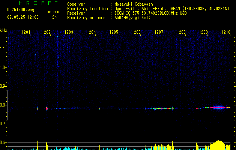Click the meteor label
236x150 pixels.
coord(53,12)
